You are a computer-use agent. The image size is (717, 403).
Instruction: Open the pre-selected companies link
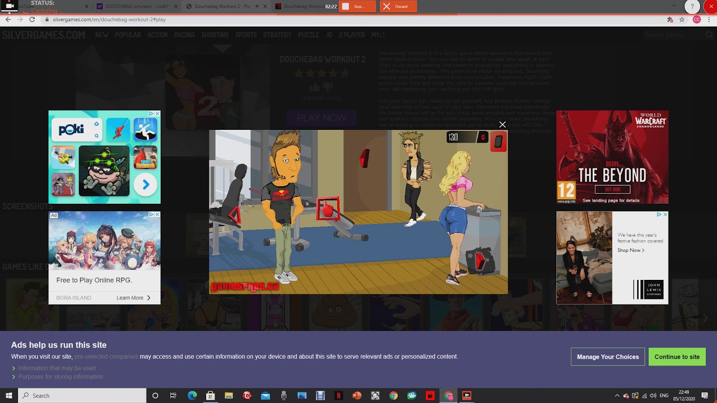106,357
